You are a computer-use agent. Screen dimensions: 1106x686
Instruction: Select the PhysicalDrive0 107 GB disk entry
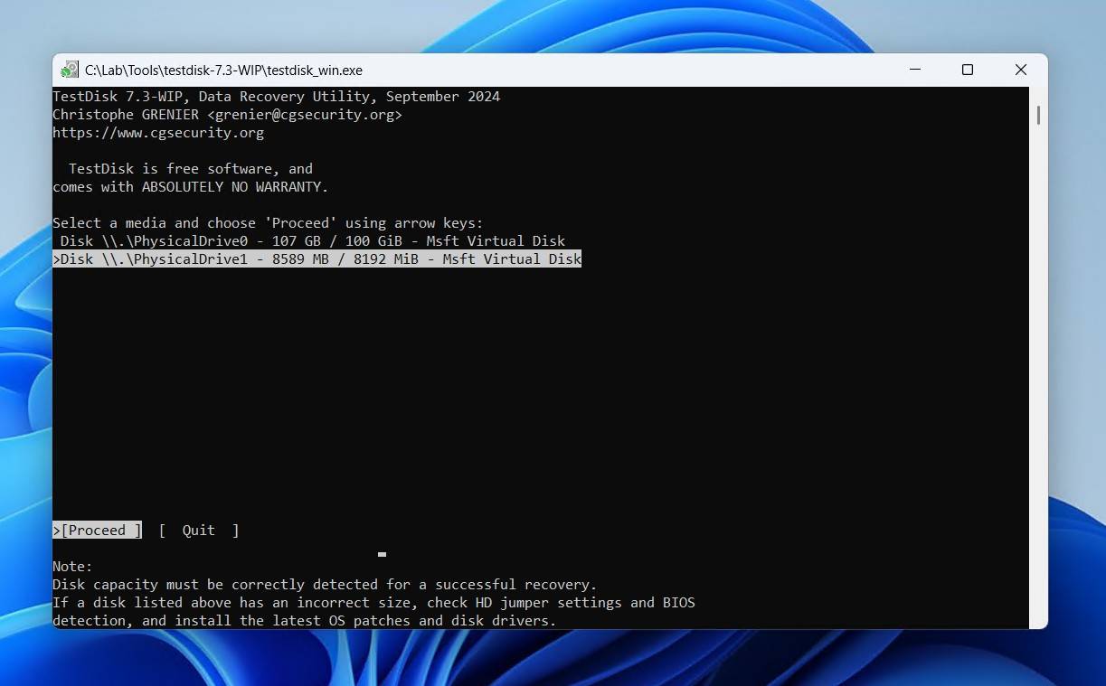pyautogui.click(x=312, y=241)
